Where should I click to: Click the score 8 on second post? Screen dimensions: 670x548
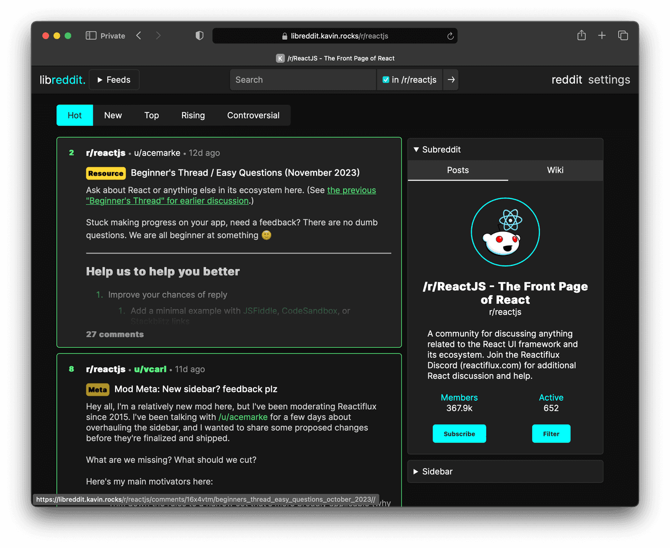71,369
